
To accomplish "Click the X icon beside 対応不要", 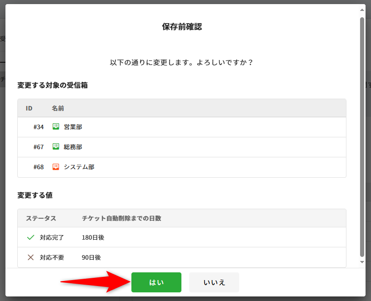I will (31, 257).
